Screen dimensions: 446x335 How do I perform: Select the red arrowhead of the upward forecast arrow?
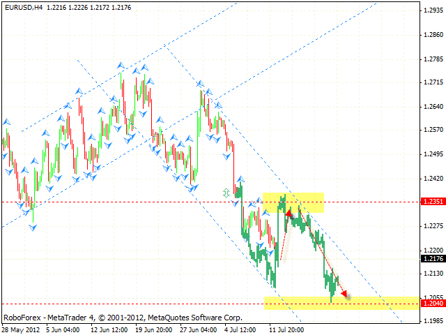[x=289, y=214]
